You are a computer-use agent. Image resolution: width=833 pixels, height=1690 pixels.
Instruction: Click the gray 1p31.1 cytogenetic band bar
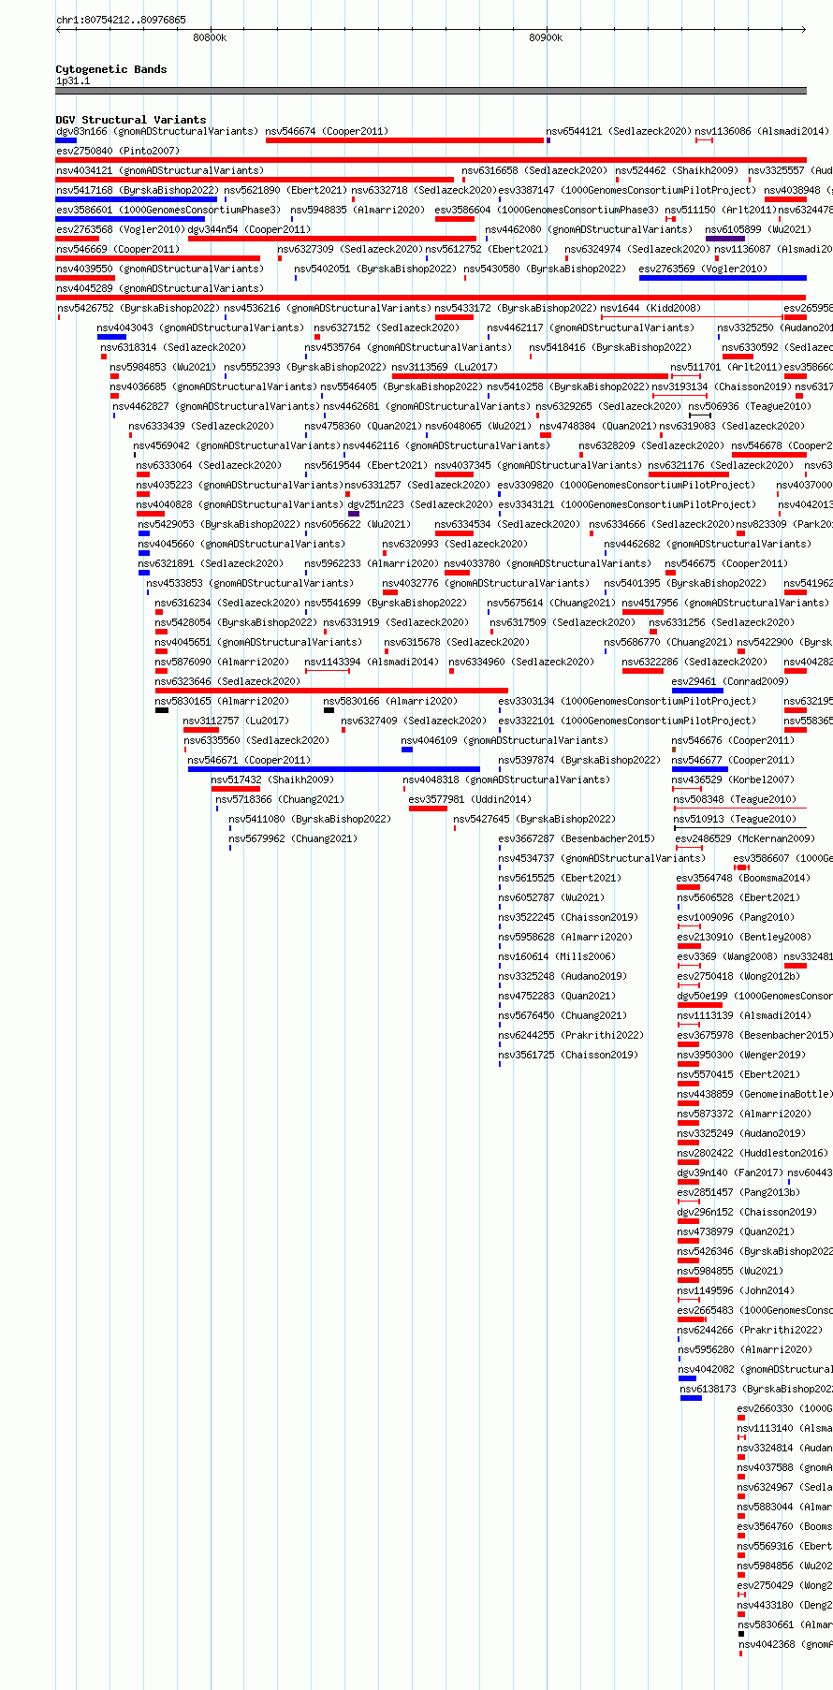431,91
